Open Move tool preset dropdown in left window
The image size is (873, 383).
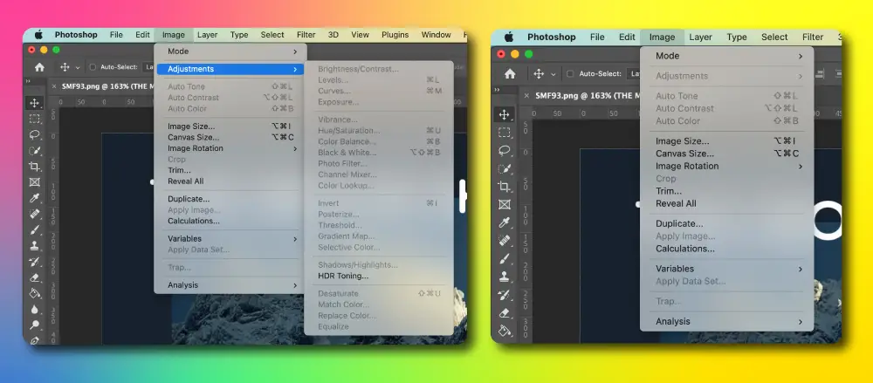coord(78,67)
